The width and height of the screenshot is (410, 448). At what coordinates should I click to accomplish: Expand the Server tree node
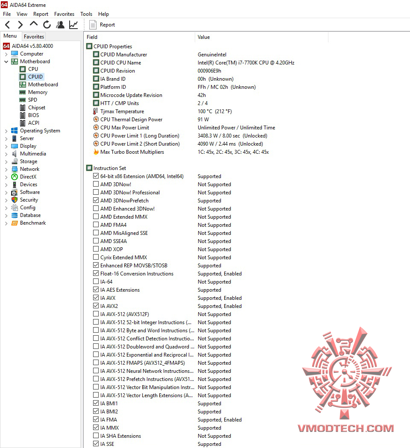[x=6, y=138]
